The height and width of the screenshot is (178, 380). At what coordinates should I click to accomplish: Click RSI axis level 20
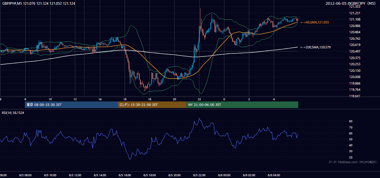351,157
